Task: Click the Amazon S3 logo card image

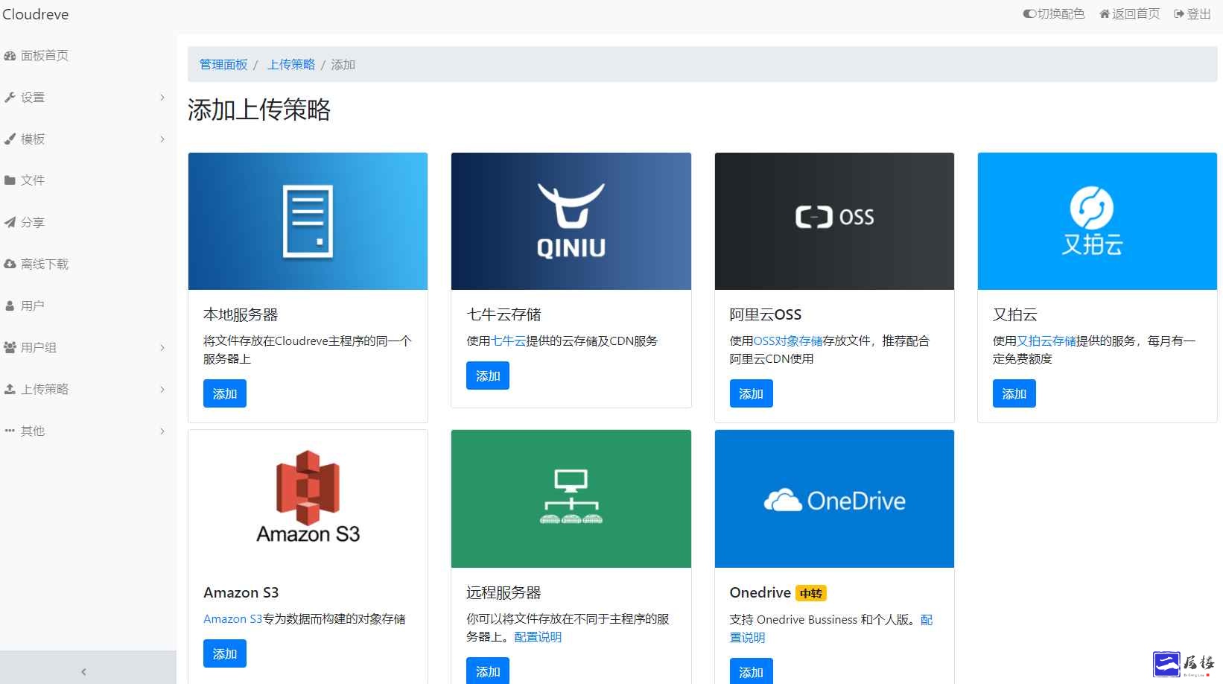Action: [x=308, y=498]
